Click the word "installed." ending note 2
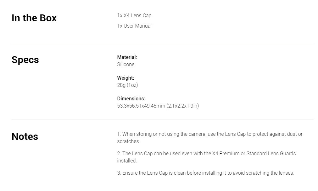The width and height of the screenshot is (318, 191). pos(127,161)
